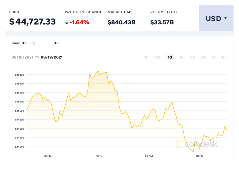Screen dimensions: 239x177
Task: Click the active 1d timeframe pill
Action: 170,57
